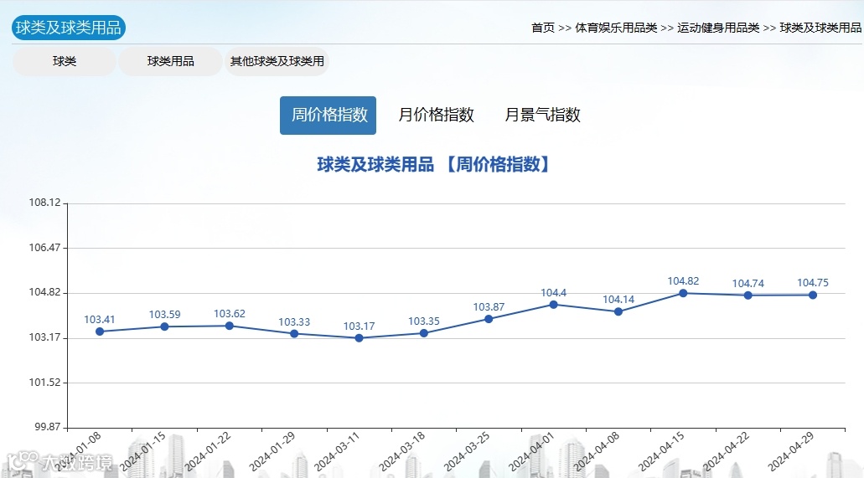Image resolution: width=864 pixels, height=478 pixels.
Task: Click the 103.41 data point for 2024-01-08
Action: point(100,332)
